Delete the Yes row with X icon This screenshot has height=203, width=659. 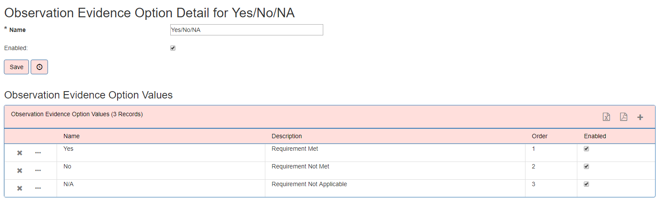pos(19,153)
